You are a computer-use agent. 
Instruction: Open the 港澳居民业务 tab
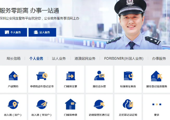(85, 59)
